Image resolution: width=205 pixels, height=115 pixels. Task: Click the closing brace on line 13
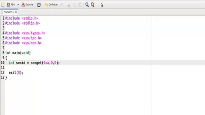[x=6, y=78]
